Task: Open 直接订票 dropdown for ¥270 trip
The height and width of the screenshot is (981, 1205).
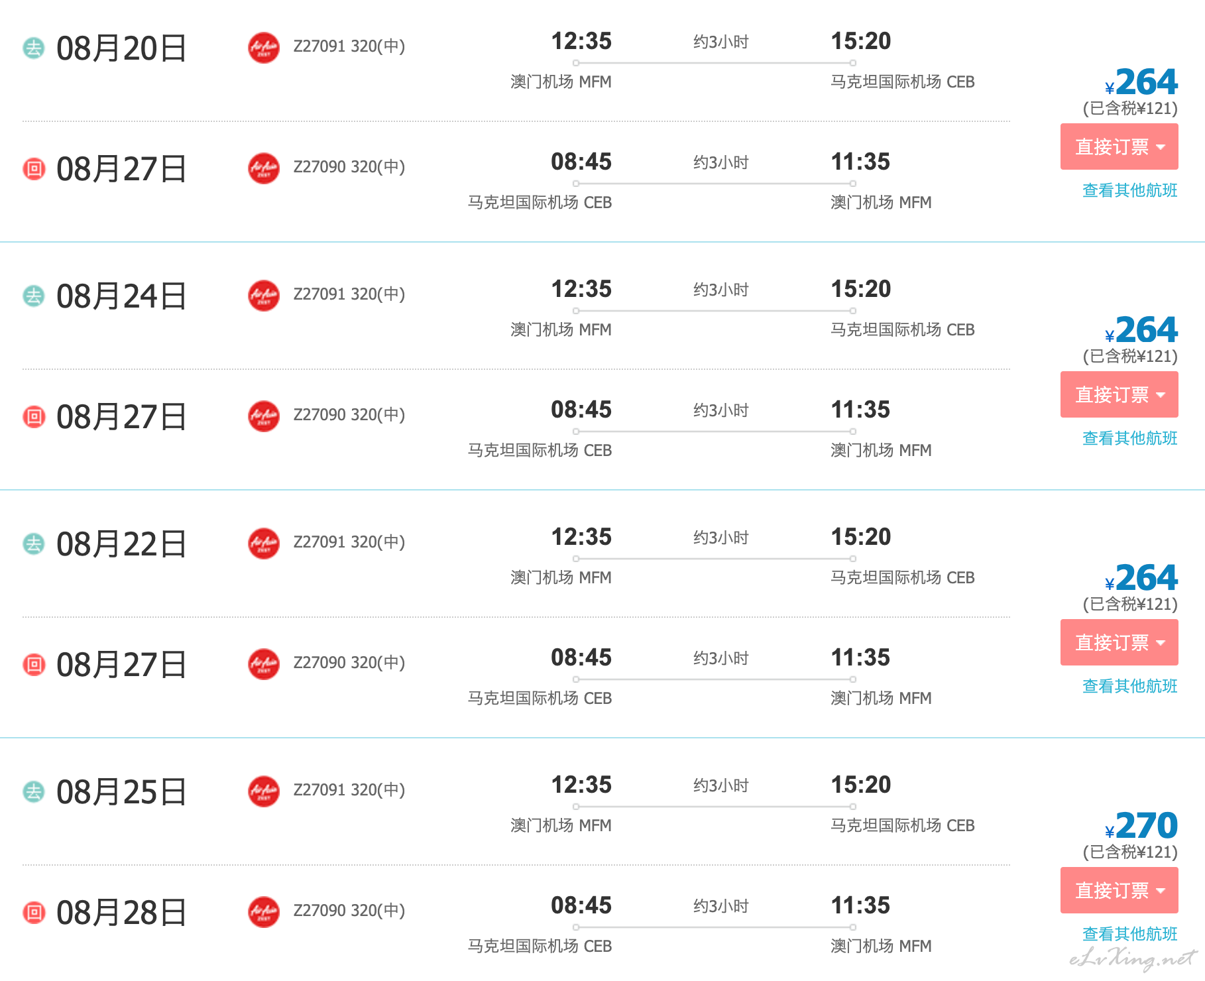Action: pyautogui.click(x=1119, y=890)
